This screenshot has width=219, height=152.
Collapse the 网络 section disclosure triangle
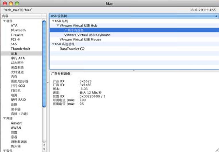point(4,118)
